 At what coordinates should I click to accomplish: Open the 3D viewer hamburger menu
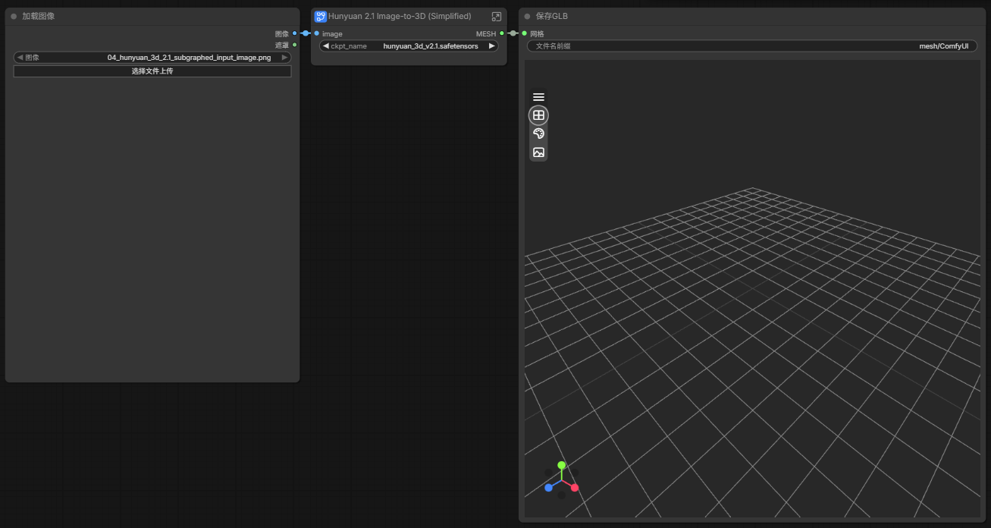coord(538,97)
